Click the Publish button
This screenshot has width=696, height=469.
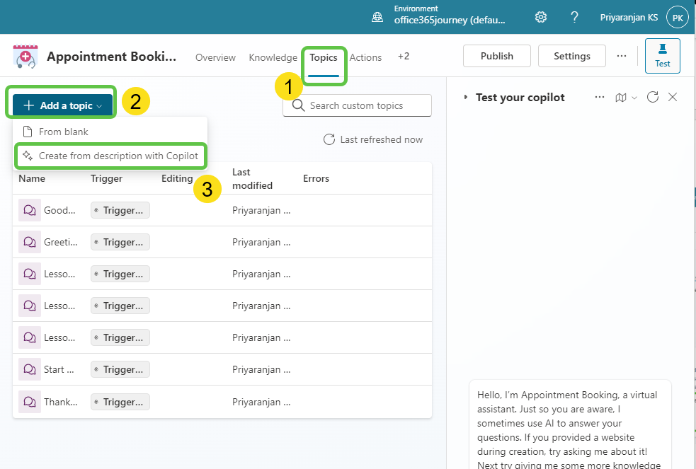click(496, 56)
